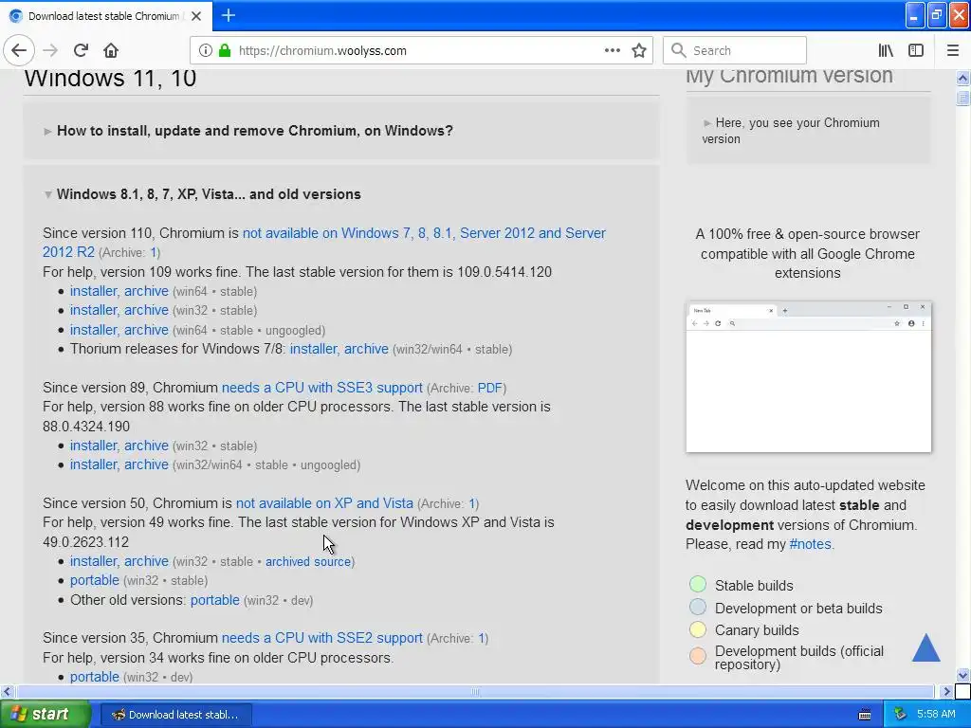Image resolution: width=971 pixels, height=728 pixels.
Task: Open the Firefox home page
Action: pos(111,50)
